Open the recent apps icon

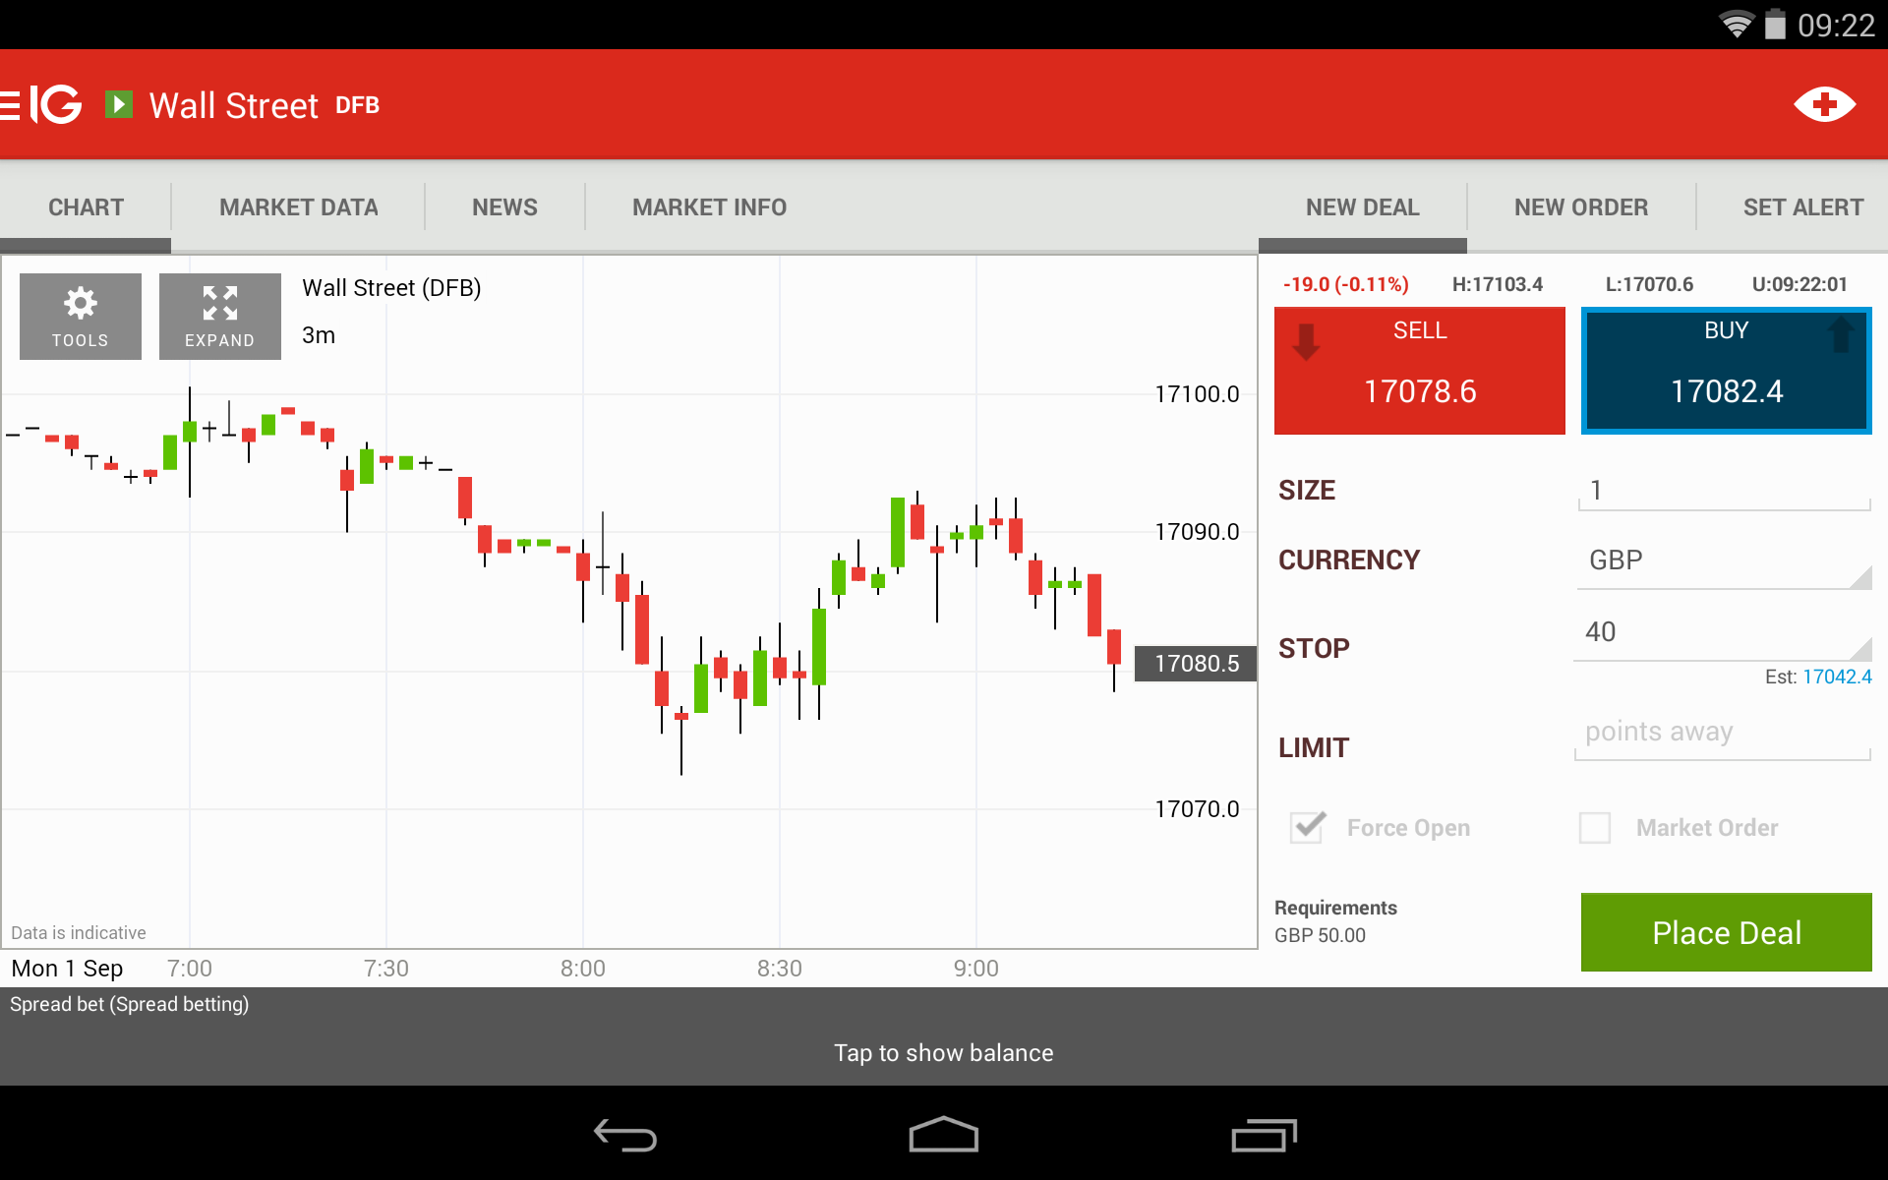click(x=1264, y=1136)
